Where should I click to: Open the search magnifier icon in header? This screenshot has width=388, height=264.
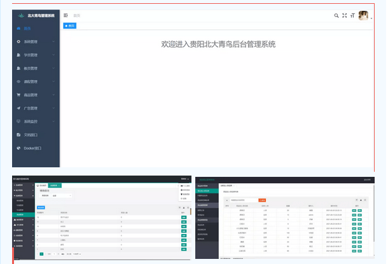pyautogui.click(x=336, y=15)
